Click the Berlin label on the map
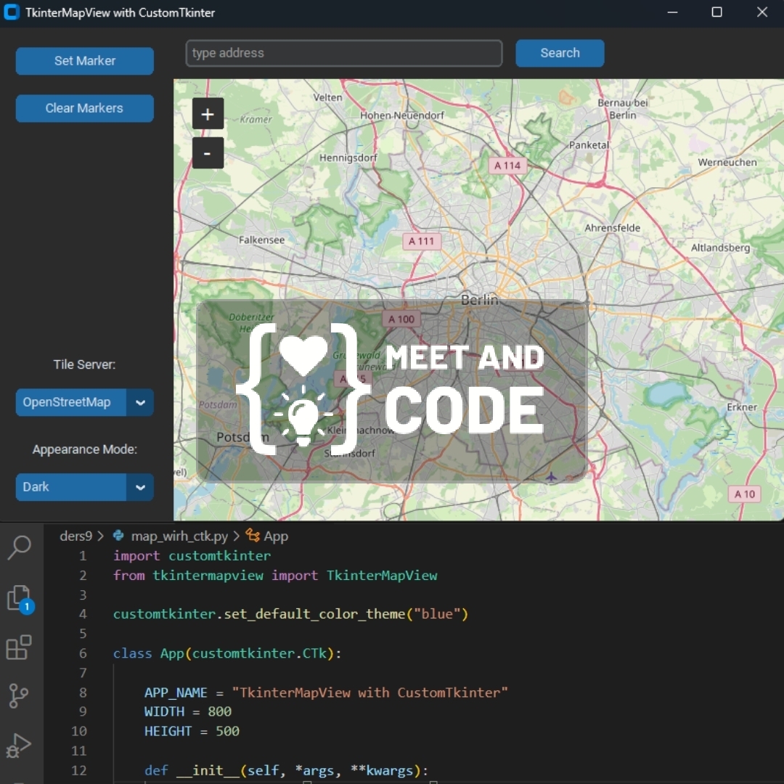This screenshot has height=784, width=784. [x=480, y=300]
